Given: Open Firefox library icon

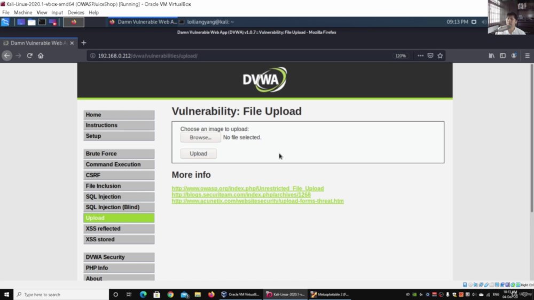Looking at the screenshot, I should tap(491, 56).
